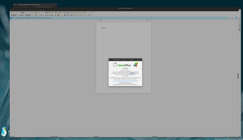Dismiss the blue infobar with its X
Viewport: 243px width, 140px height.
237,18
